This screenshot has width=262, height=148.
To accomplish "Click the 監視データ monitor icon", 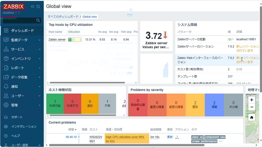I will [x=6, y=40].
